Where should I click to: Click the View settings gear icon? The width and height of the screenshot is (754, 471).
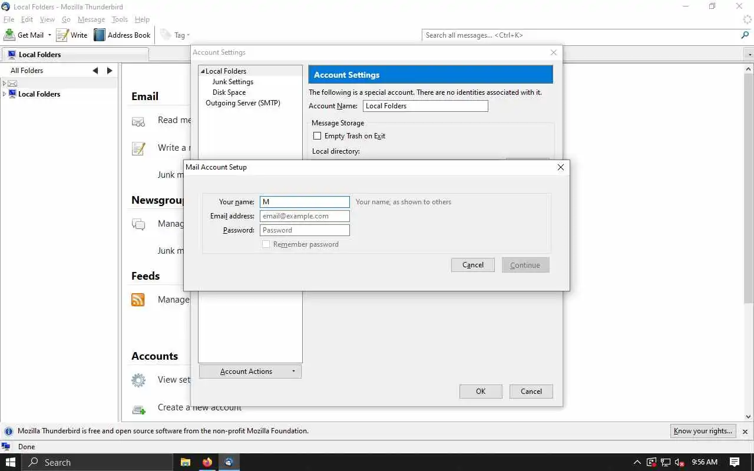(x=138, y=380)
